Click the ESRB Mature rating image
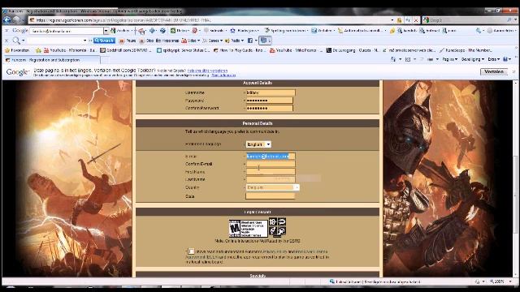 [248, 228]
